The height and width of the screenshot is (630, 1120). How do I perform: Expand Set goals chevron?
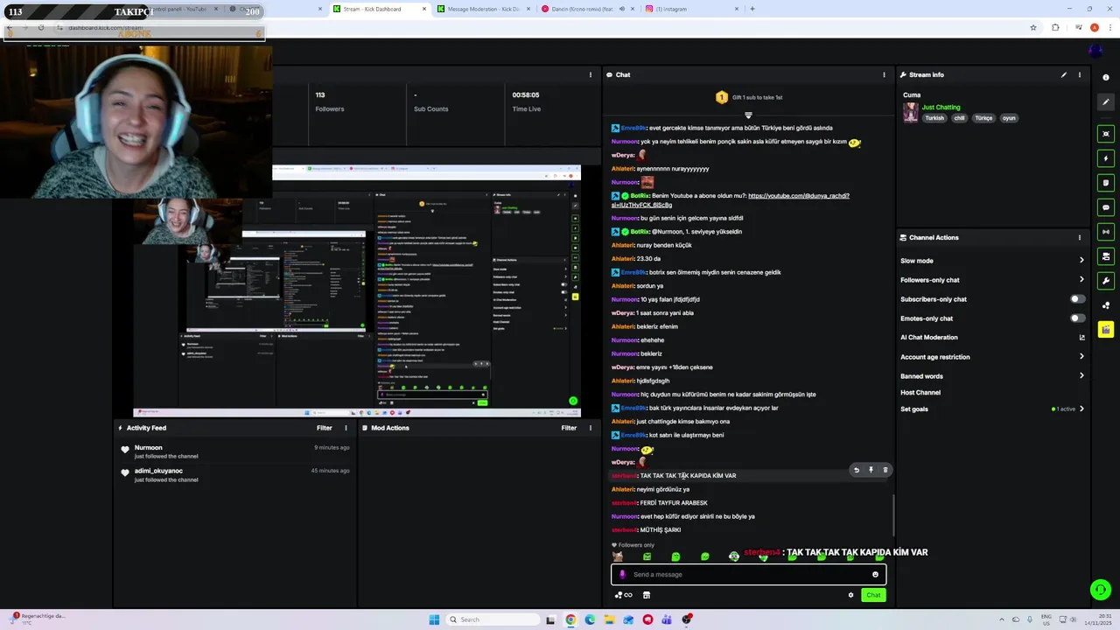coord(1081,409)
